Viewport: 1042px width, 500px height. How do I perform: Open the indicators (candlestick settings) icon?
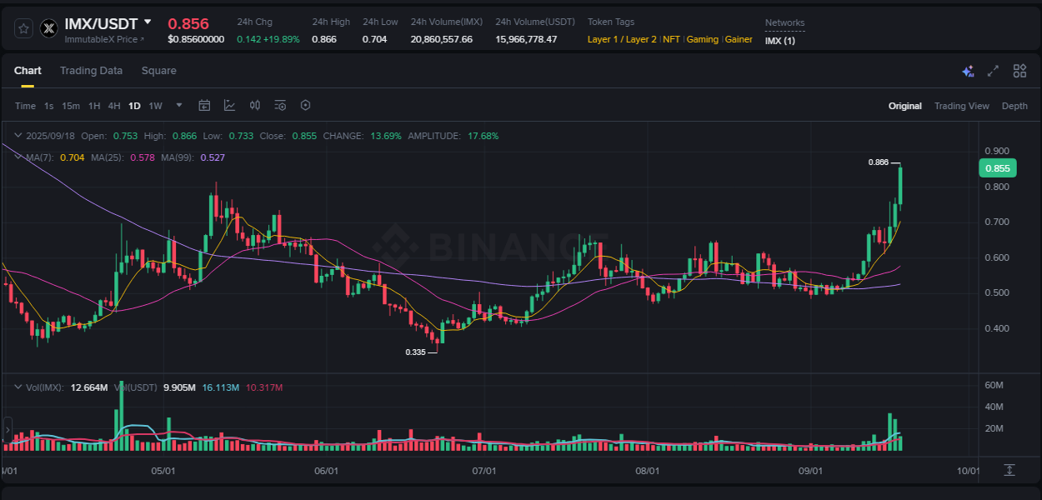click(255, 105)
